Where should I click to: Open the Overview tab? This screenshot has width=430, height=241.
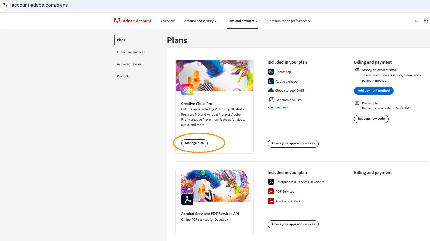tap(168, 21)
